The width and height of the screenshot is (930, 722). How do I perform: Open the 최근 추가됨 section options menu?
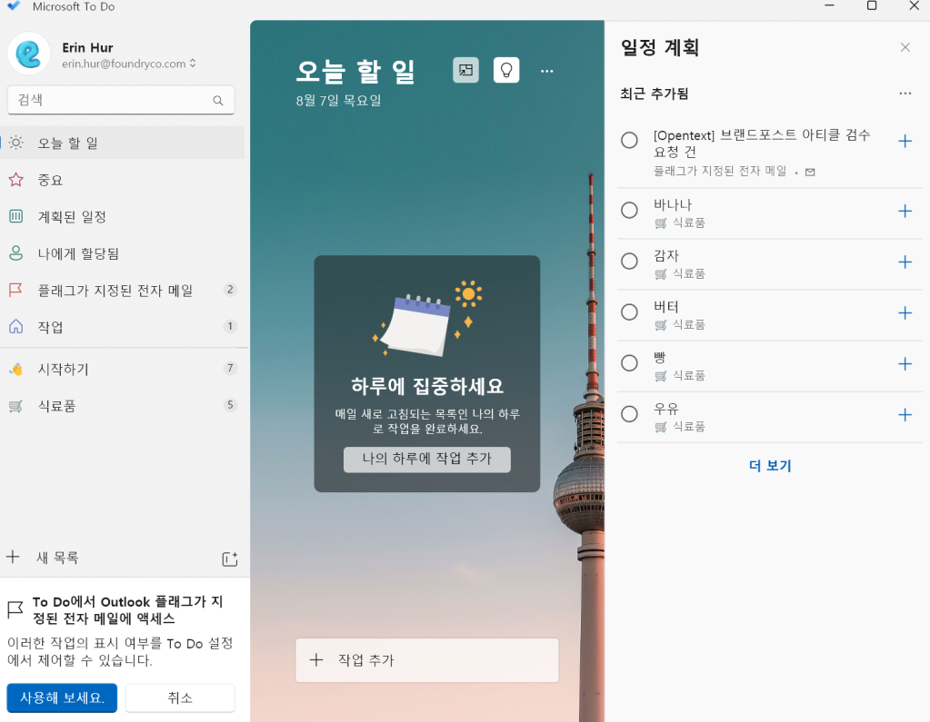click(905, 93)
